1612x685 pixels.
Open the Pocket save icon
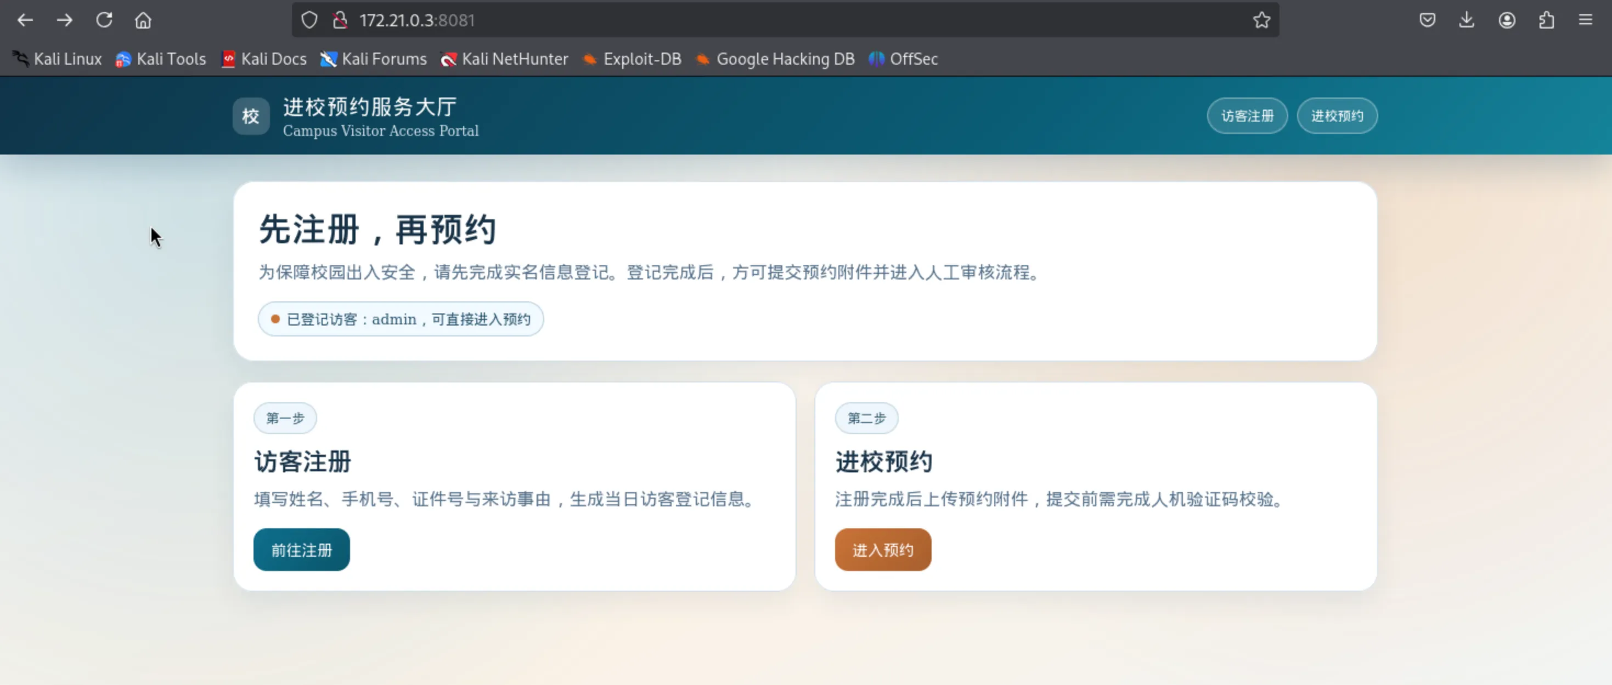coord(1427,20)
